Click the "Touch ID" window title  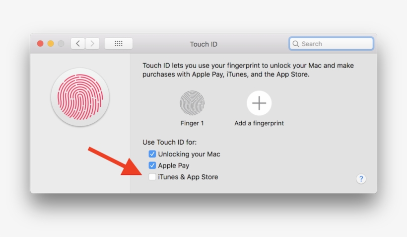(203, 44)
